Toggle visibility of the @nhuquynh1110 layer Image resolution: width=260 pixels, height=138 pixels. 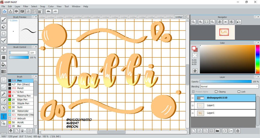click(193, 98)
